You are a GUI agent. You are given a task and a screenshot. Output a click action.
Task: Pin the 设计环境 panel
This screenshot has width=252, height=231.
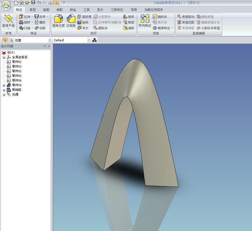(x=45, y=46)
